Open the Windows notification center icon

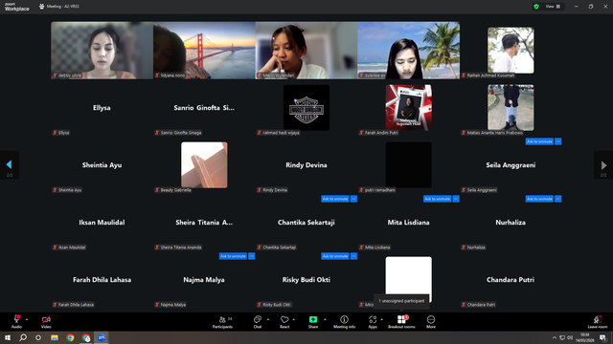coord(602,337)
